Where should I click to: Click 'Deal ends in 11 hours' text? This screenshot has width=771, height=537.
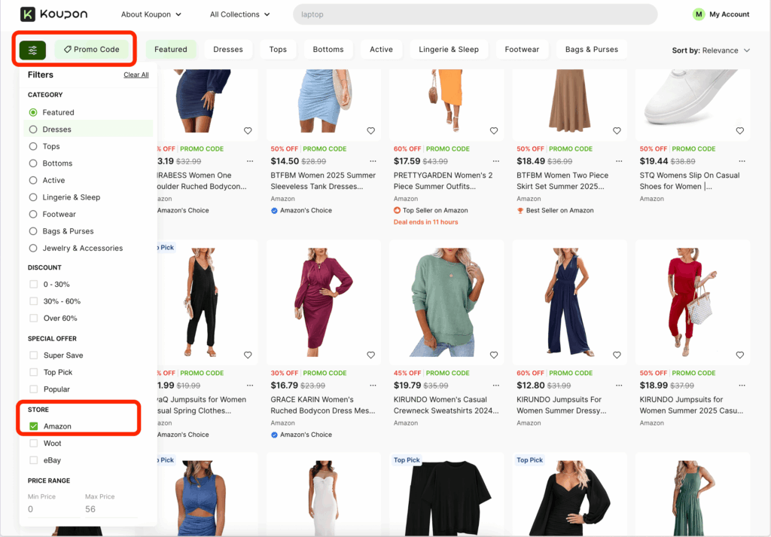click(x=426, y=222)
